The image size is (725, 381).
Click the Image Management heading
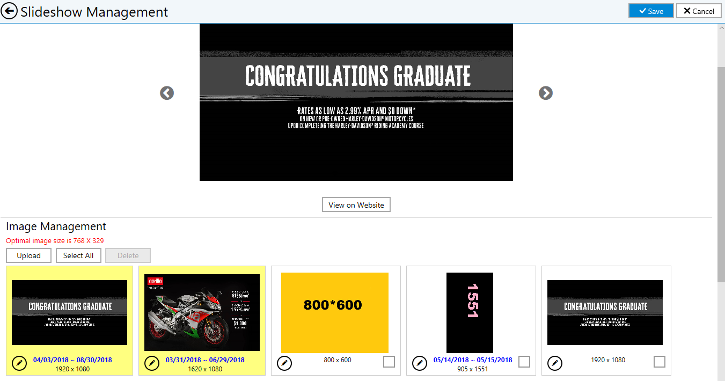click(56, 226)
